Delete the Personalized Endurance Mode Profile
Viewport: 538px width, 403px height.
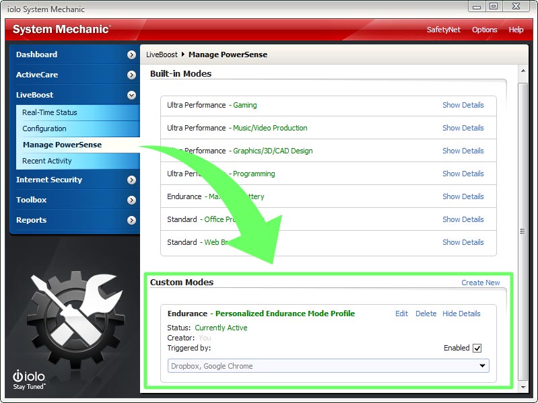[x=426, y=314]
